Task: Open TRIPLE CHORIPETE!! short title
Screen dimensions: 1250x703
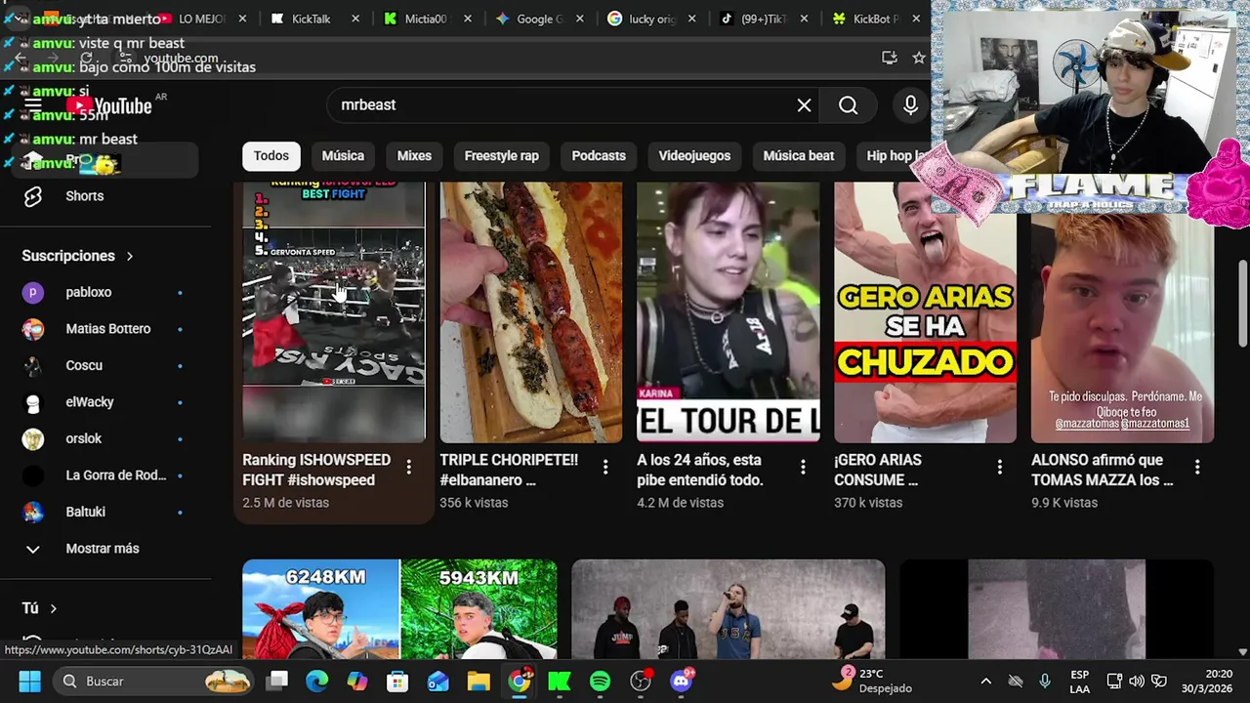Action: point(509,470)
